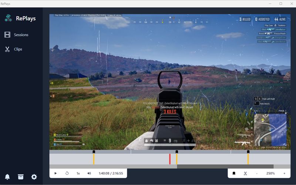Open settings gear icon
The width and height of the screenshot is (296, 185).
[34, 177]
